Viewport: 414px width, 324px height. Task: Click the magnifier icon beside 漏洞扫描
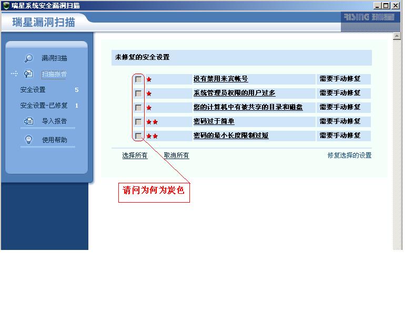point(28,58)
